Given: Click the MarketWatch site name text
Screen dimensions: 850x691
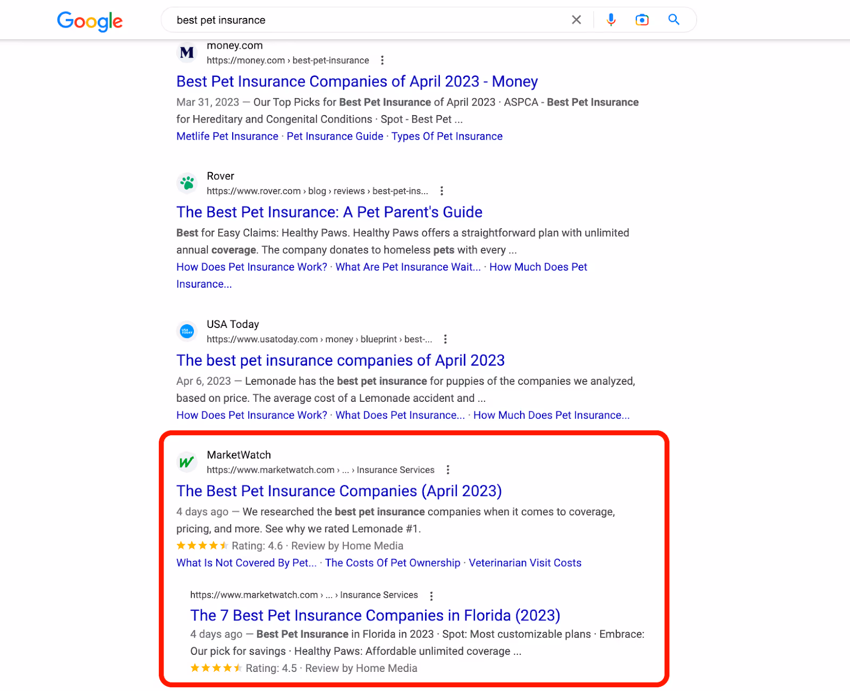Looking at the screenshot, I should point(239,455).
